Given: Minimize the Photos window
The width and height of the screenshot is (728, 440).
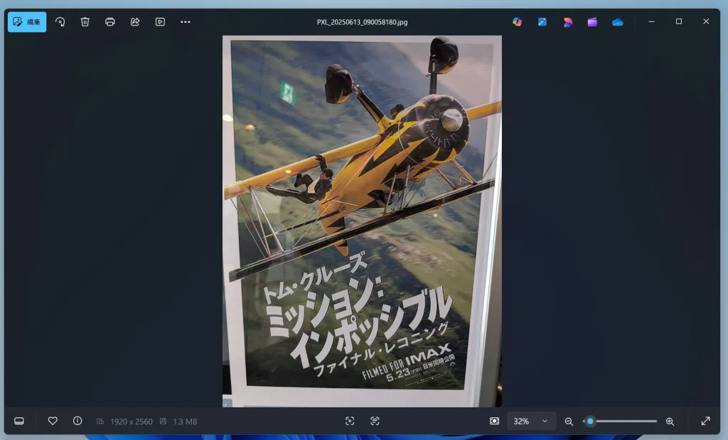Looking at the screenshot, I should coord(651,22).
